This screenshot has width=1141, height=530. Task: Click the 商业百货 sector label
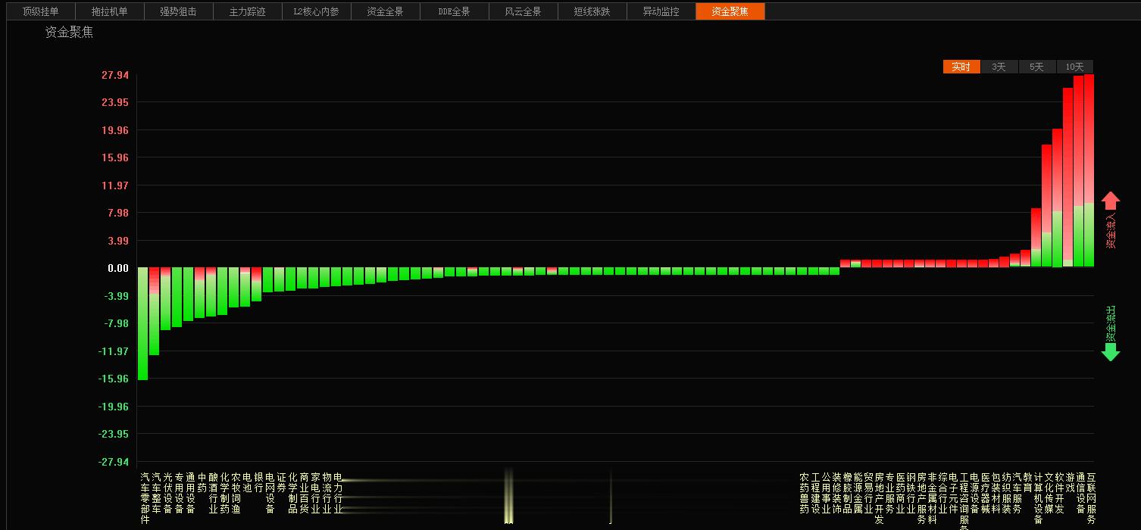[304, 494]
